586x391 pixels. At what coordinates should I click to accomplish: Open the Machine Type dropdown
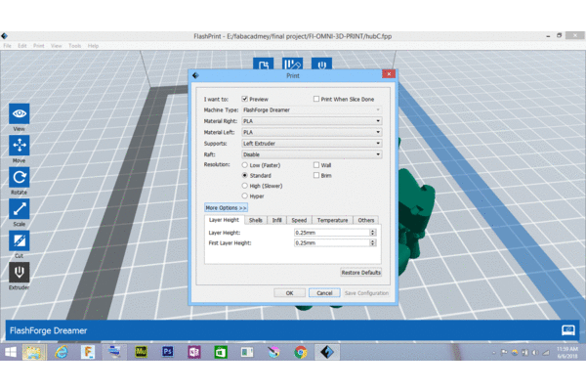[x=312, y=110]
